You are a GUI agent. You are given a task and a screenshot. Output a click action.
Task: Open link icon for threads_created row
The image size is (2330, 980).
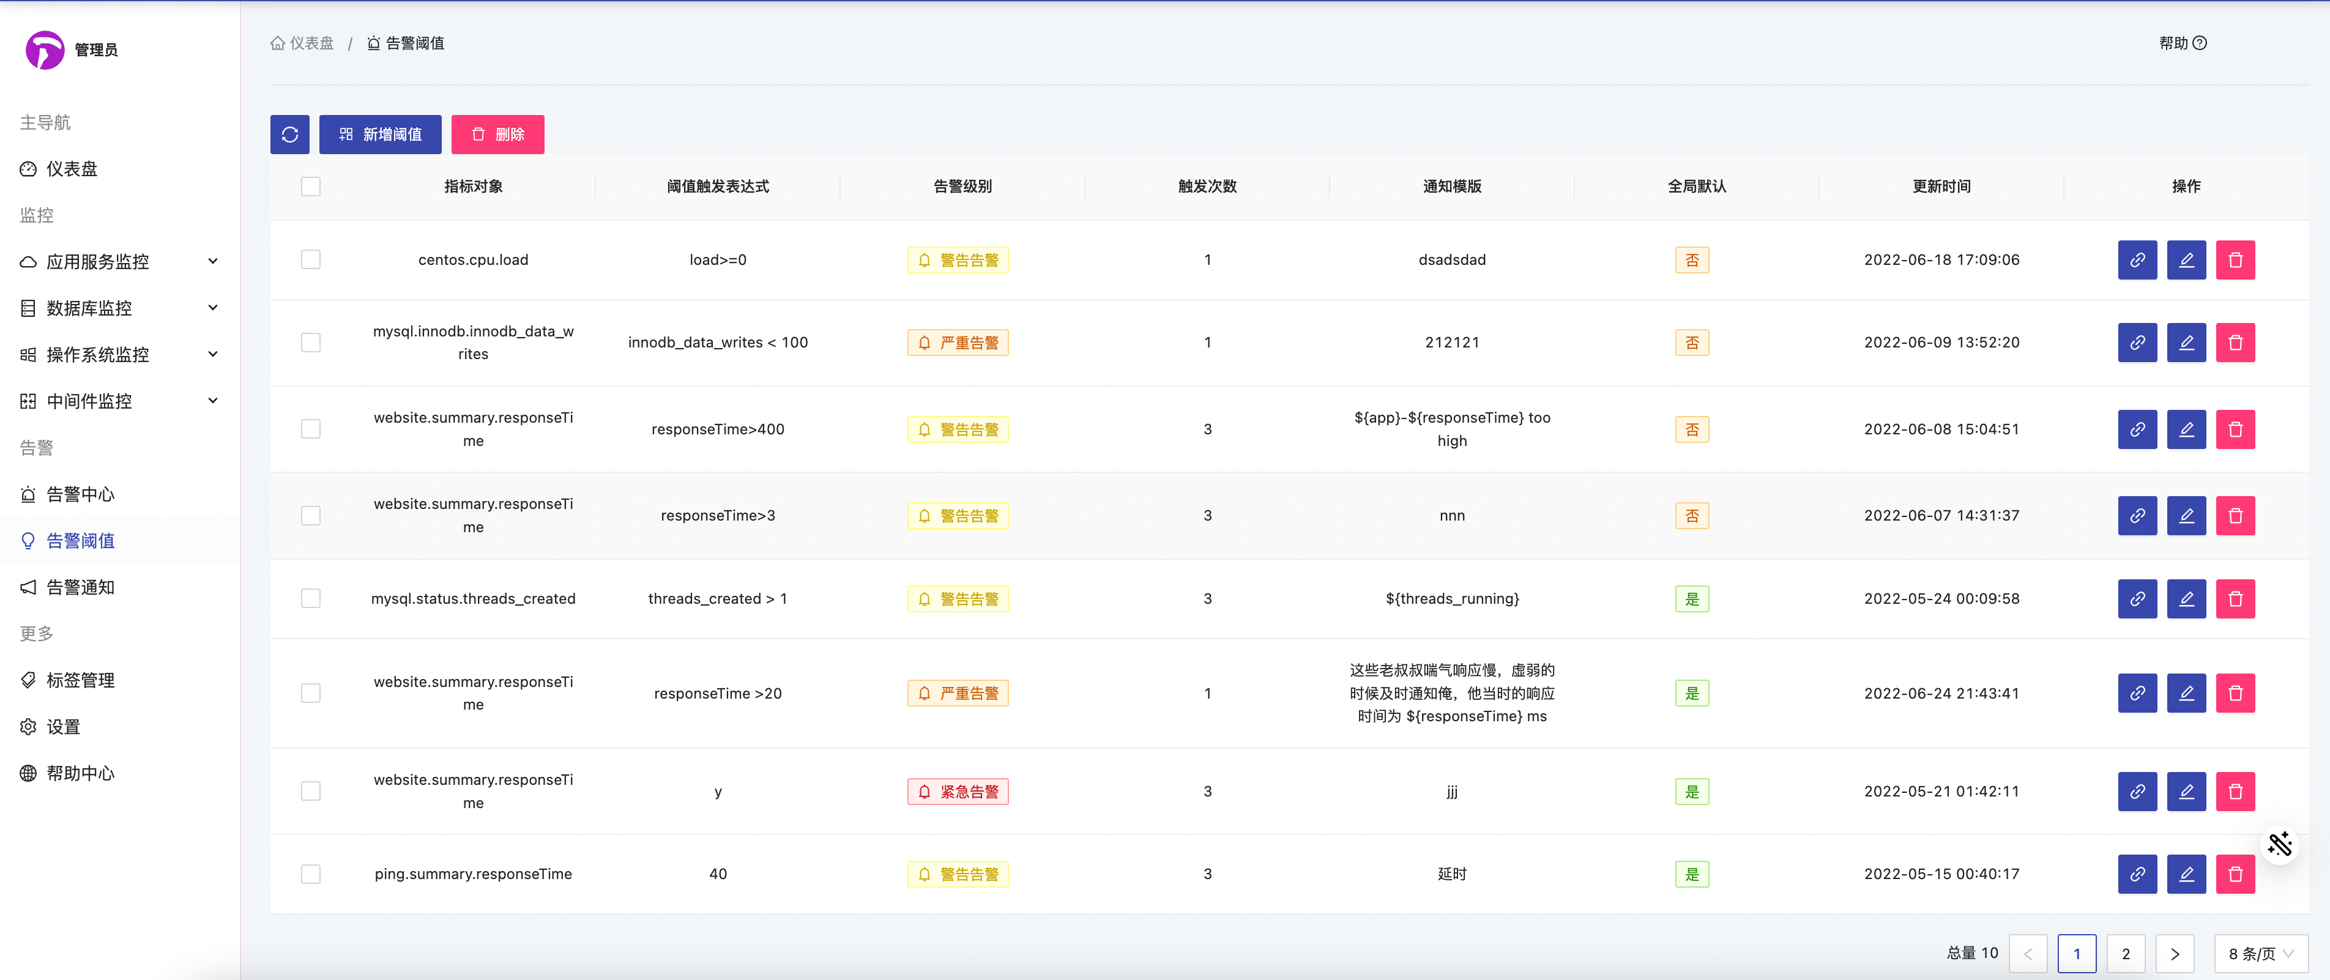(2137, 598)
